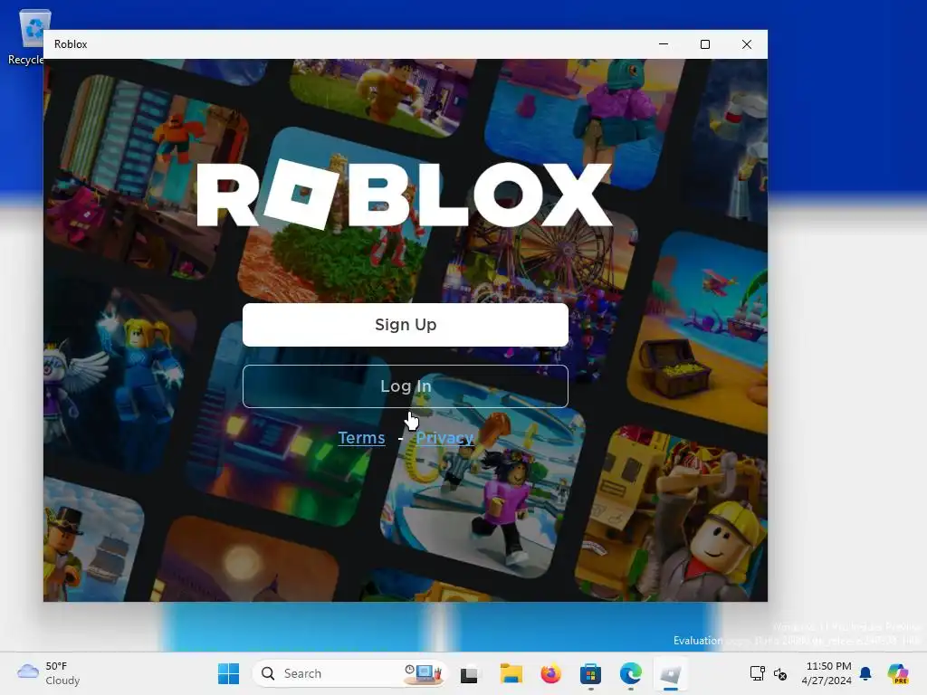Screen dimensions: 927x695
Task: Click the Sign Up button
Action: tap(405, 325)
